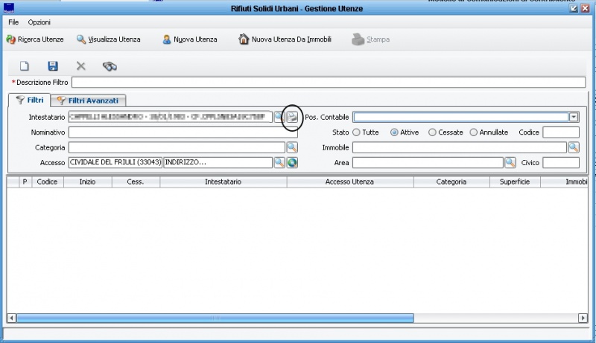Click the Descrizione Filtro text field

[x=329, y=83]
